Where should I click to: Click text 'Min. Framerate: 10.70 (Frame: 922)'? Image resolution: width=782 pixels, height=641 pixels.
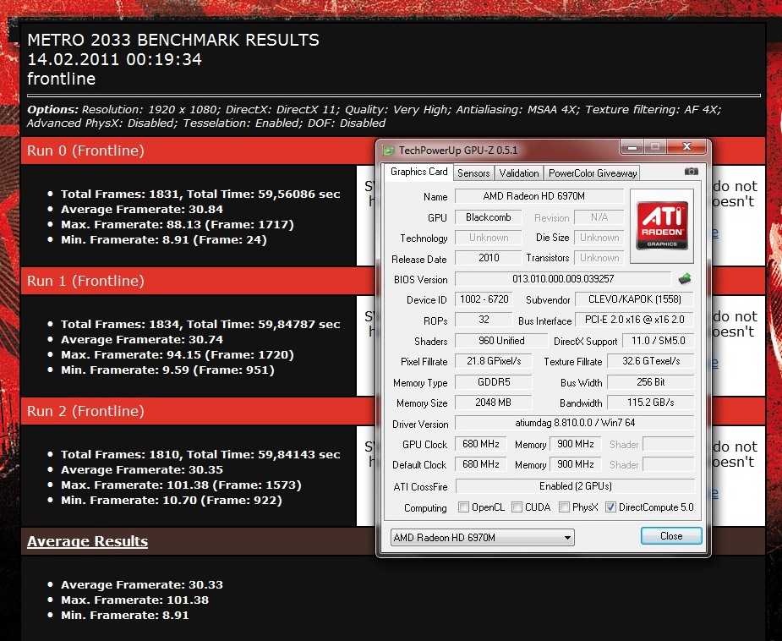pyautogui.click(x=171, y=501)
